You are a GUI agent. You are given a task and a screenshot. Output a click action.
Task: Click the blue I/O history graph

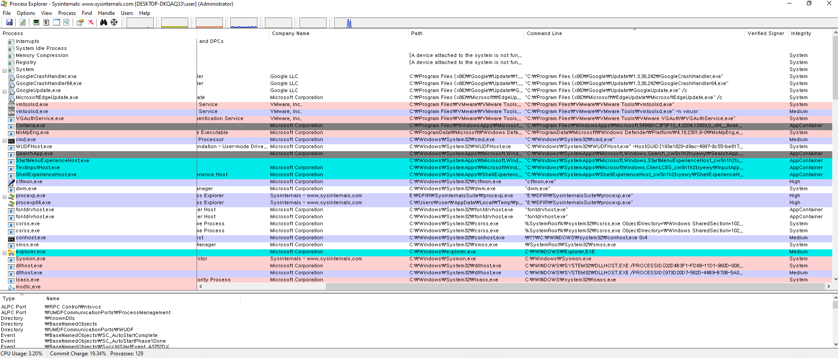(x=244, y=23)
